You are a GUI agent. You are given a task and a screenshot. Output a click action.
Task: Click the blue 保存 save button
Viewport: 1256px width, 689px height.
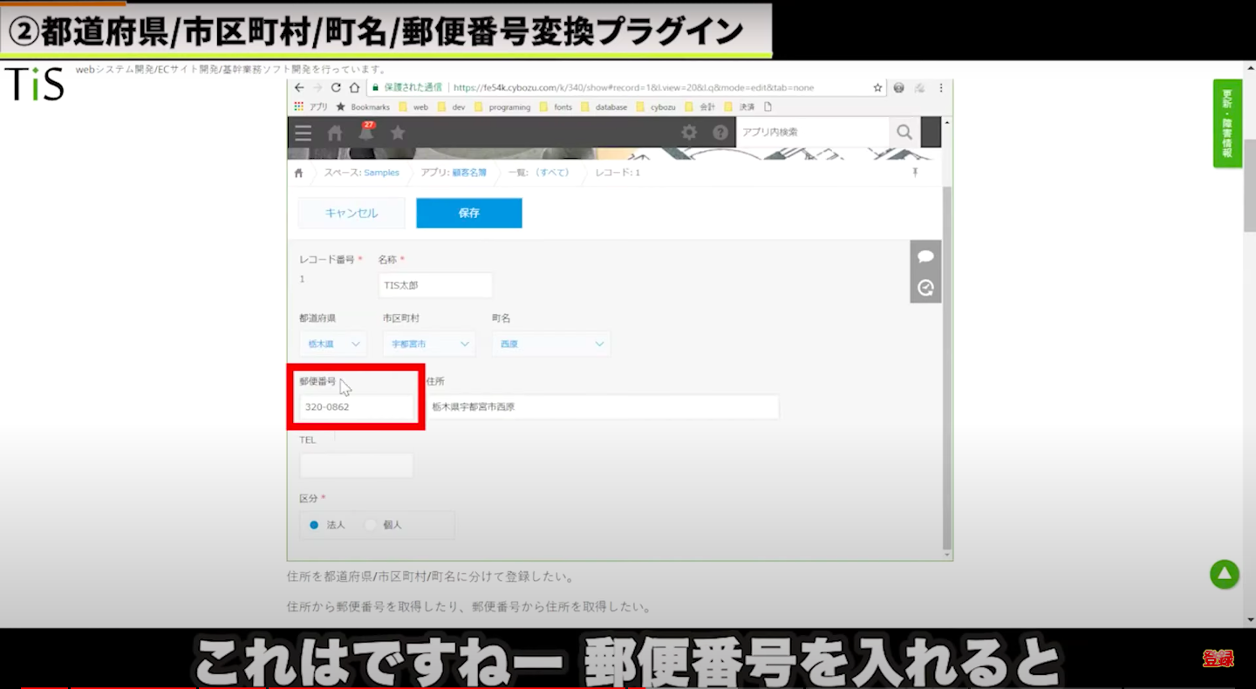(468, 213)
